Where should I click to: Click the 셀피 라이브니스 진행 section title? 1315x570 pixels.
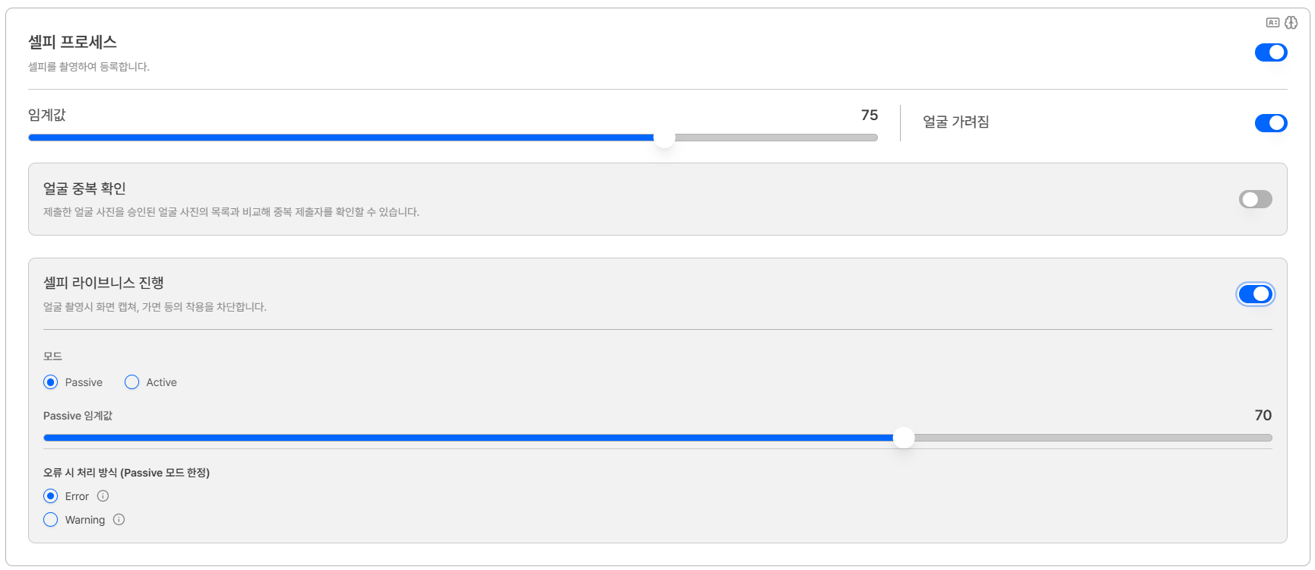pos(103,283)
